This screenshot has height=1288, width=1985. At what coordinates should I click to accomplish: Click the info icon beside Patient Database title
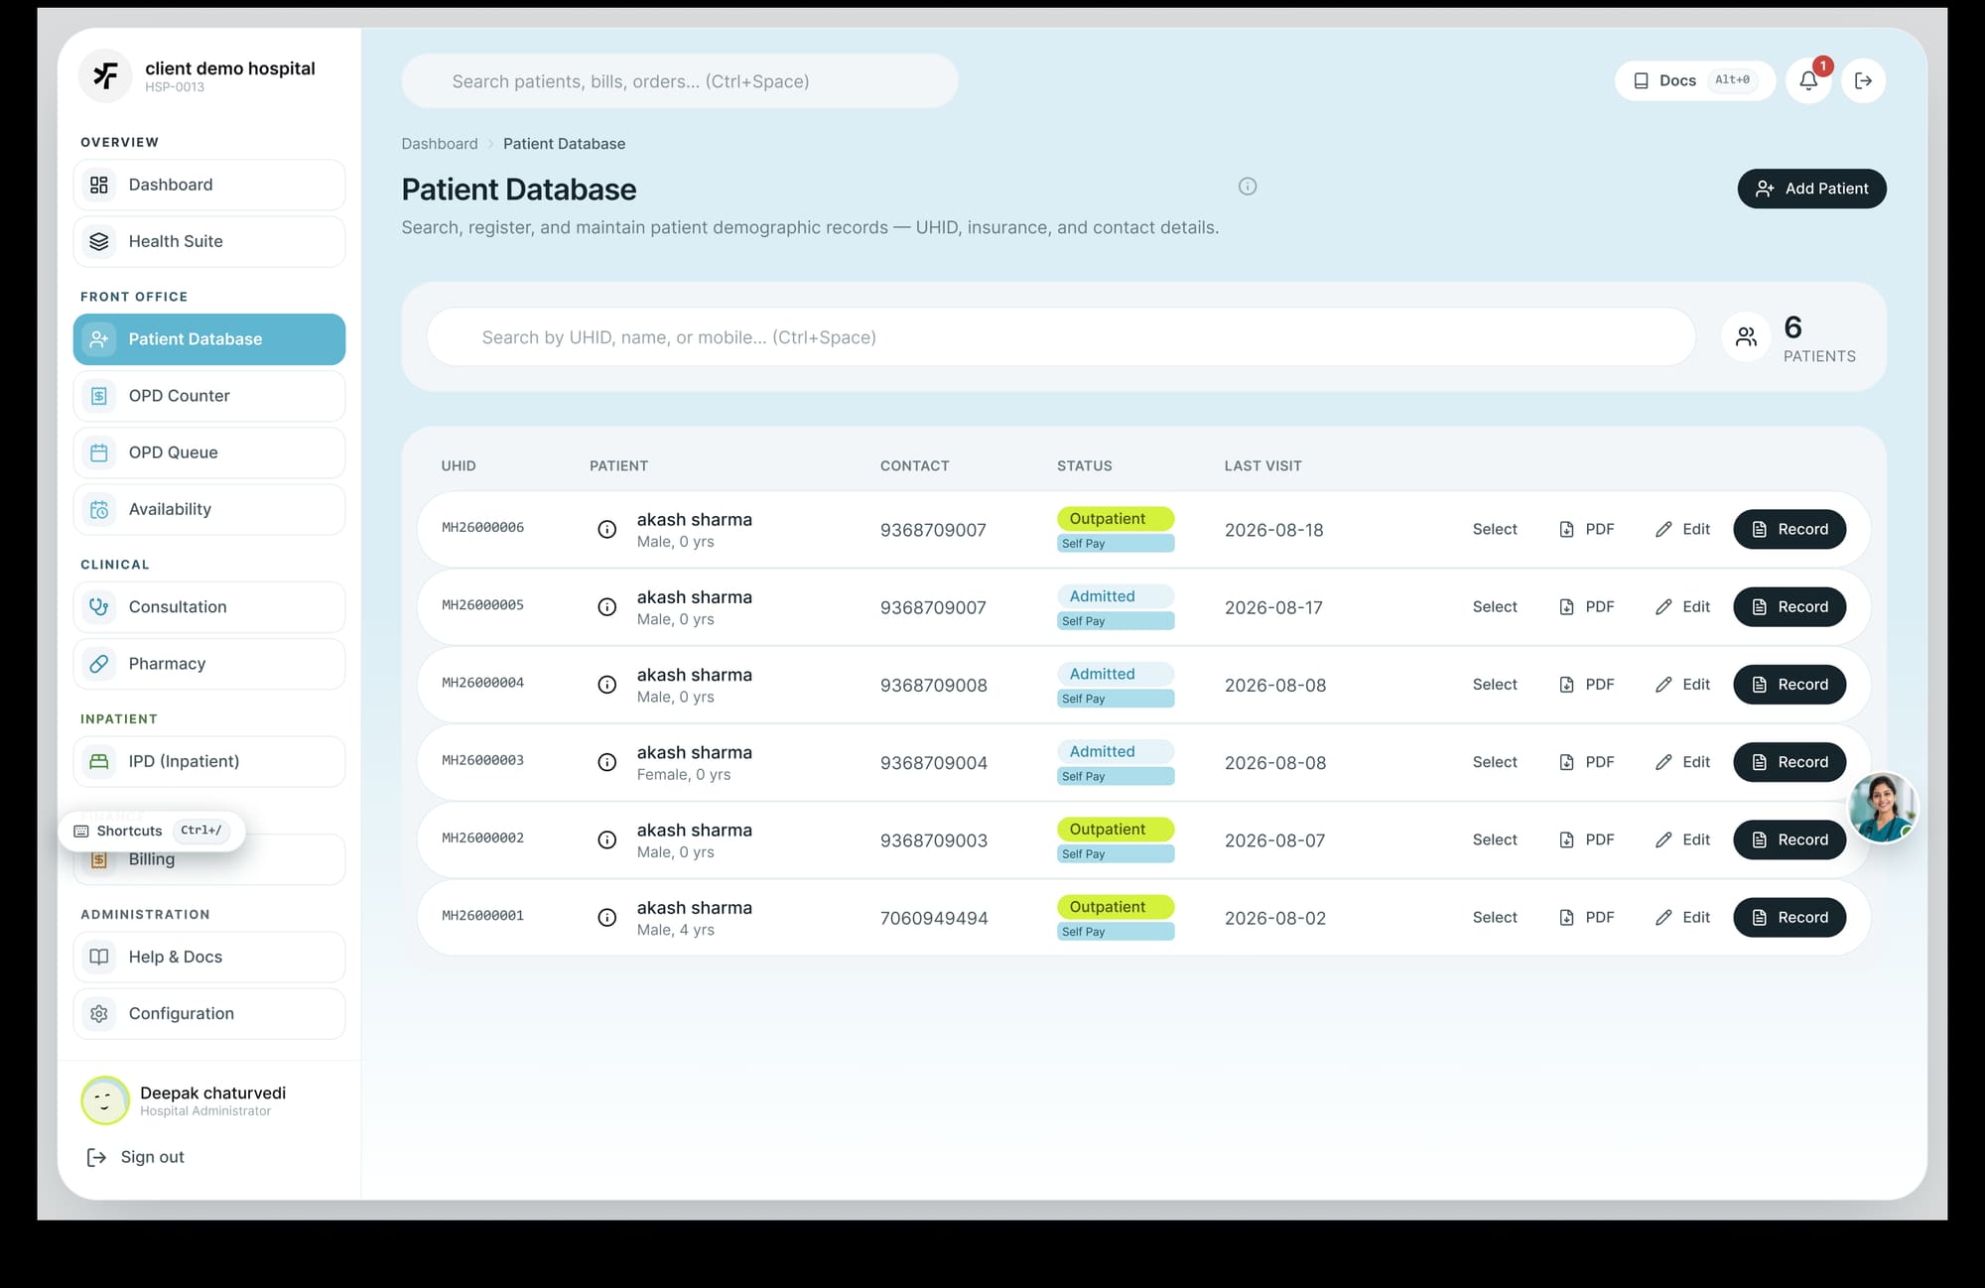tap(1248, 187)
